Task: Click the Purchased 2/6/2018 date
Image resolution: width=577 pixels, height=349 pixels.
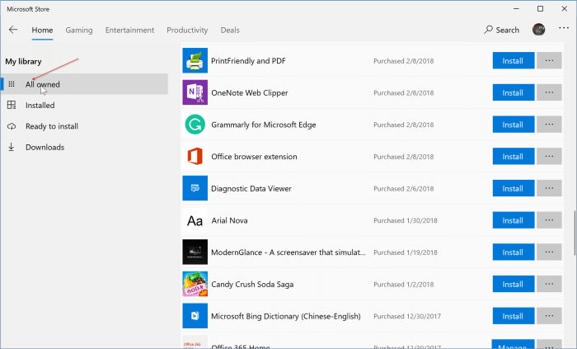Action: point(403,188)
